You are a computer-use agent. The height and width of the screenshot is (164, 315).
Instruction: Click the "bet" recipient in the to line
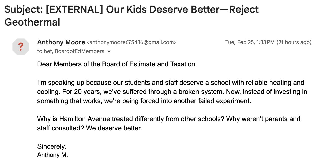point(48,51)
